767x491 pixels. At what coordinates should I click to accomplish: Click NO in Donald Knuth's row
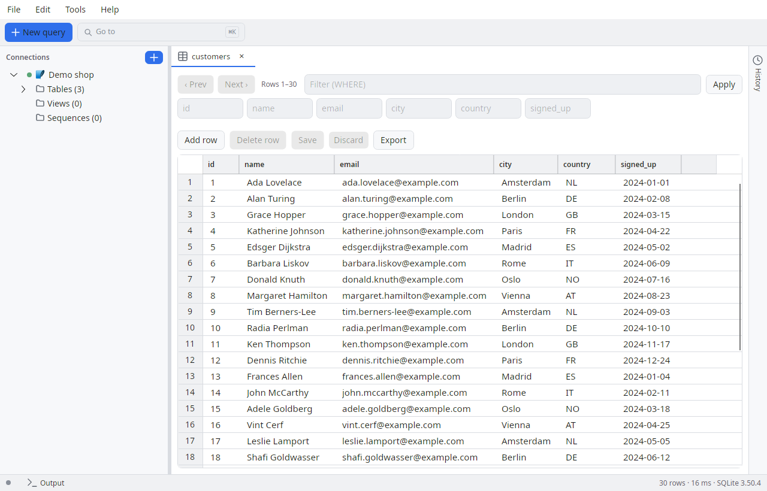coord(587,280)
